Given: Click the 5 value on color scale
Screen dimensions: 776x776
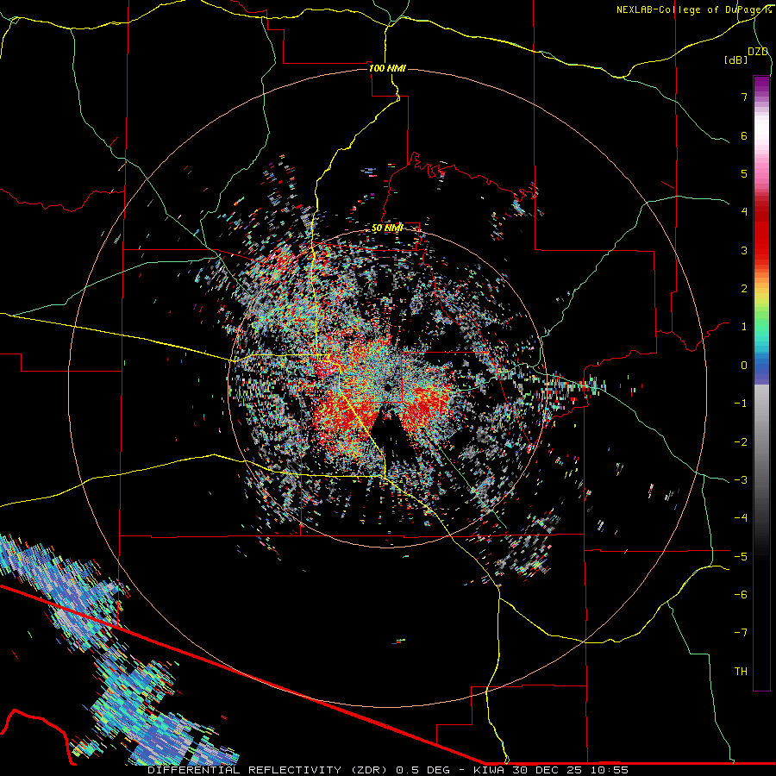Looking at the screenshot, I should [x=744, y=173].
